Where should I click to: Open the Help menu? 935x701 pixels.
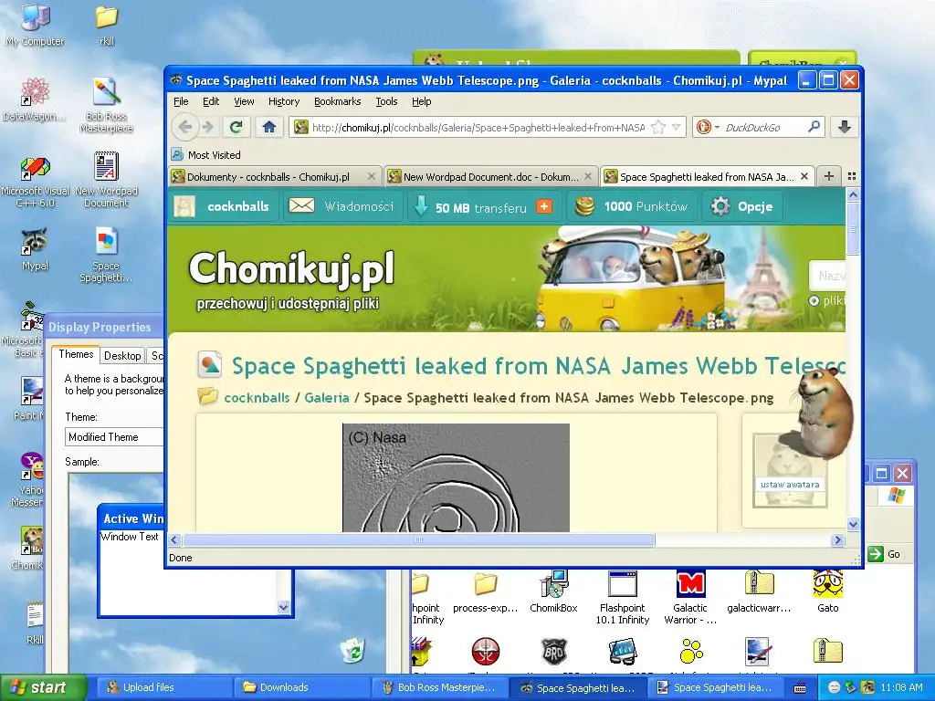coord(422,101)
